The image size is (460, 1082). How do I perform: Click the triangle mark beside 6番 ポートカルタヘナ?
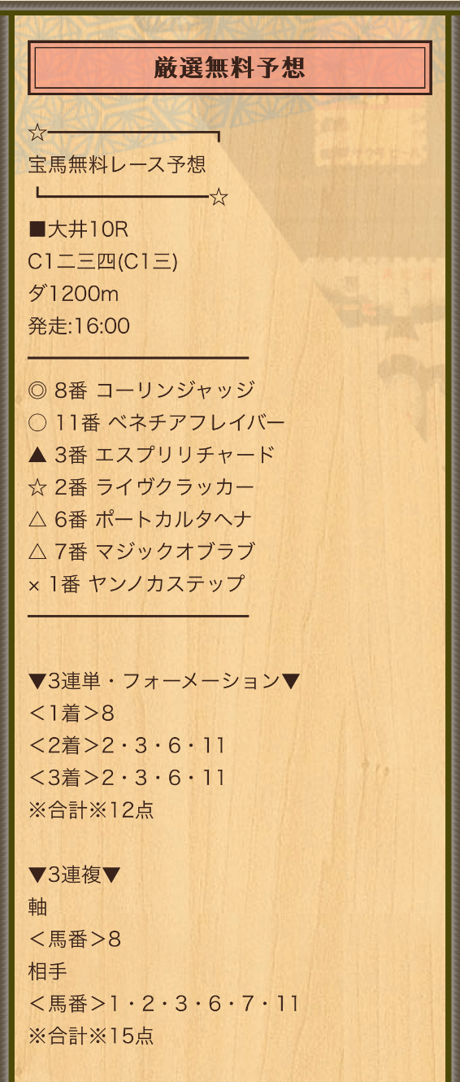[x=37, y=520]
